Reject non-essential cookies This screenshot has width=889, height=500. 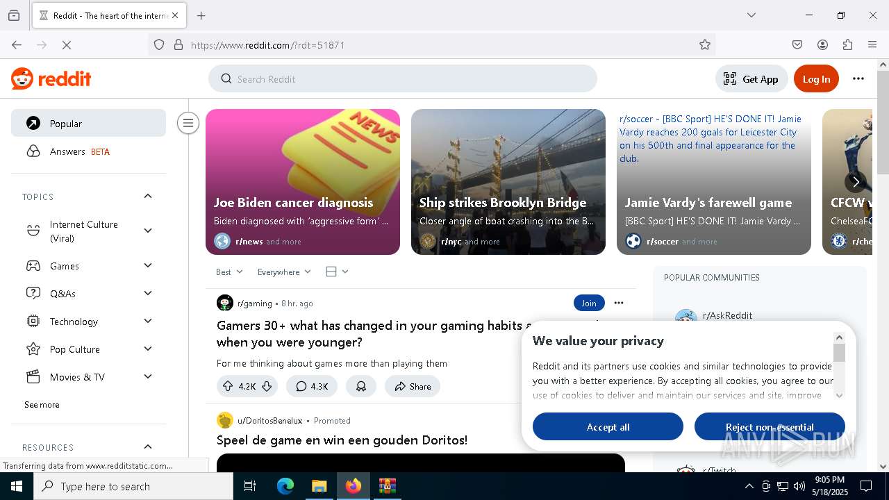770,426
